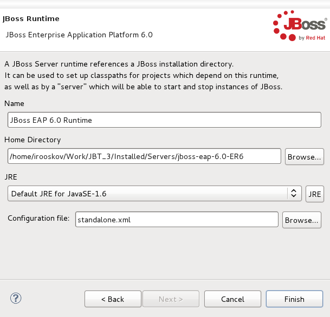330x317 pixels.
Task: Cancel the JBoss Runtime wizard
Action: [232, 299]
